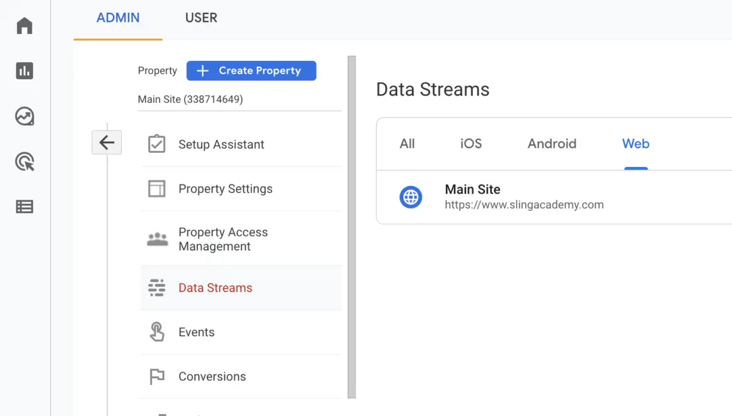The image size is (732, 416).
Task: Click the Data Streams lines icon
Action: tap(157, 288)
